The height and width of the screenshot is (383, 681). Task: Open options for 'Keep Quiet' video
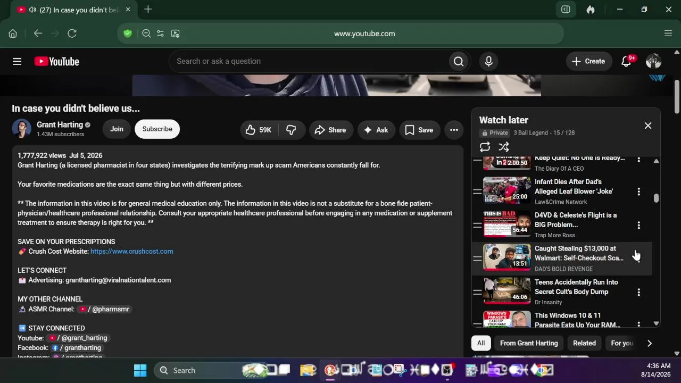(639, 160)
